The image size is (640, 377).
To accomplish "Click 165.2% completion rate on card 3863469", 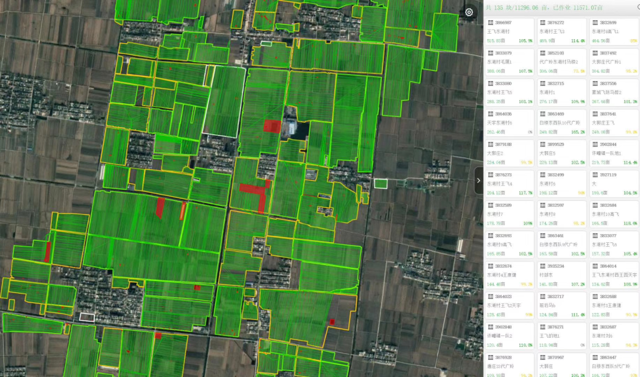I will pos(577,132).
